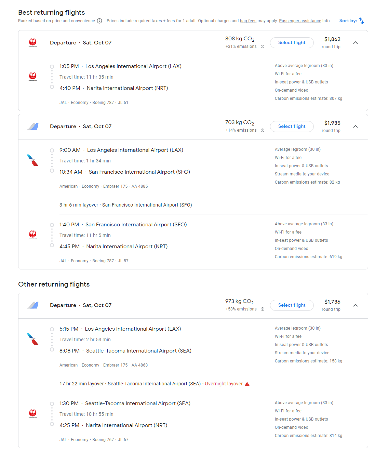389x451 pixels.
Task: Collapse the $1,862 flight details
Action: [x=356, y=42]
